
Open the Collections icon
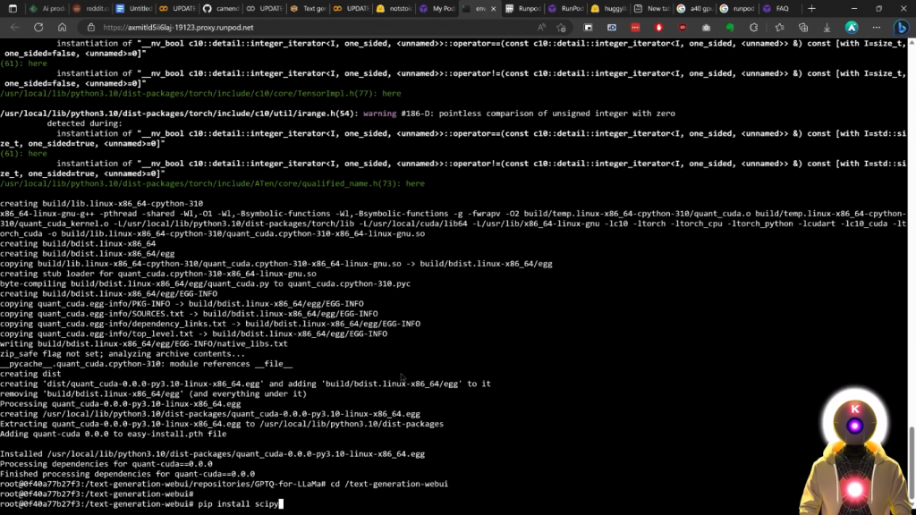(x=803, y=28)
